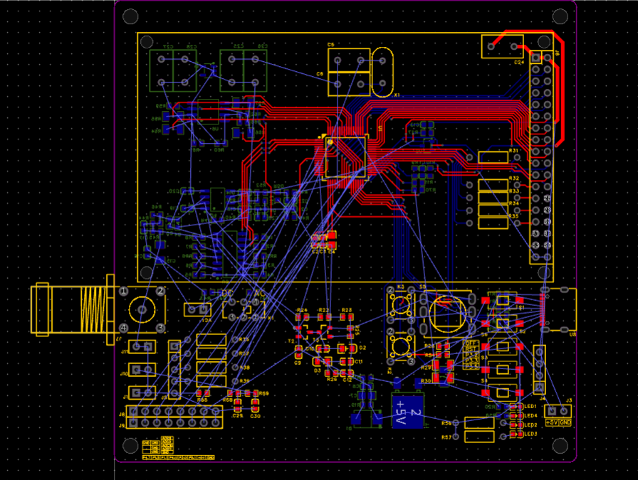Click the RST label in silkscreen table
638x480 pixels.
pyautogui.click(x=471, y=349)
